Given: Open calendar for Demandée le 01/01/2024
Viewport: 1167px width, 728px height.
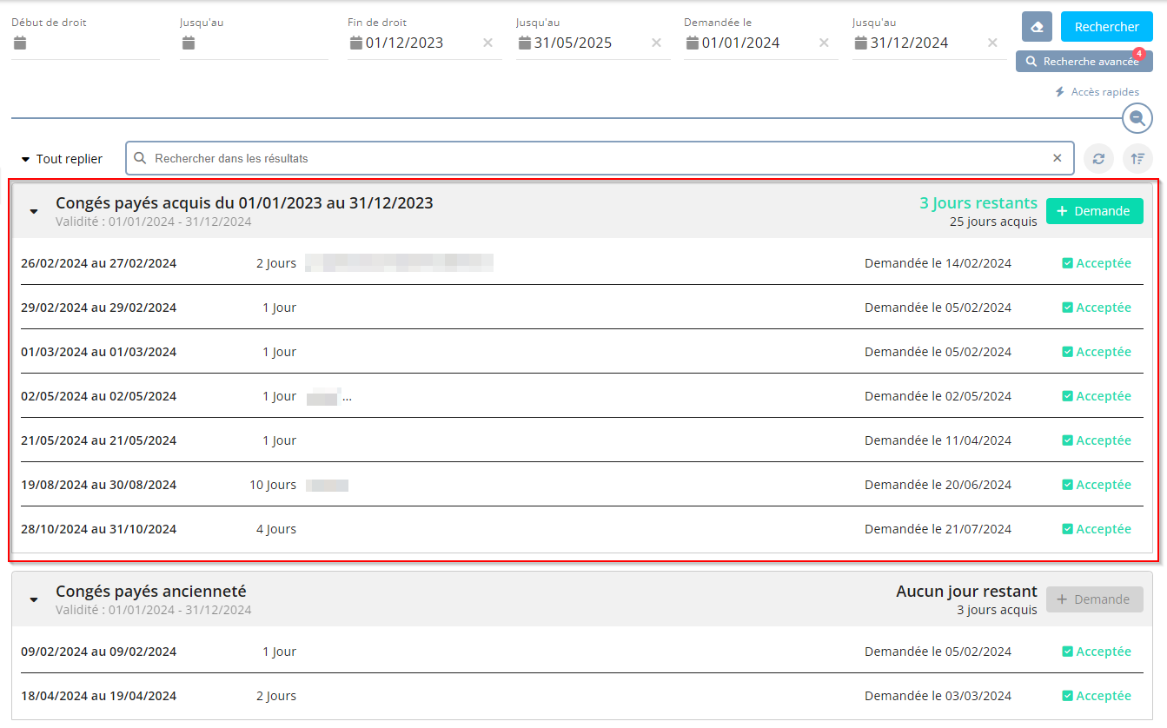Looking at the screenshot, I should 693,43.
